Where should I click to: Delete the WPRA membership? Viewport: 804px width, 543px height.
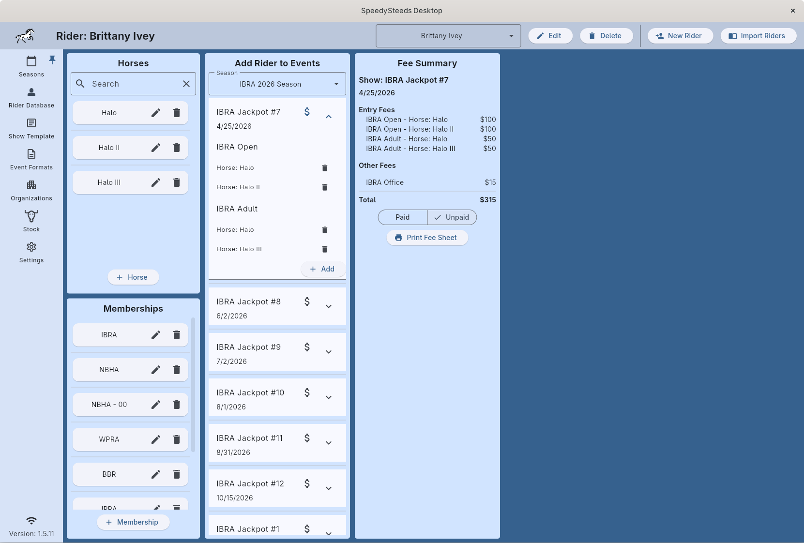[177, 439]
